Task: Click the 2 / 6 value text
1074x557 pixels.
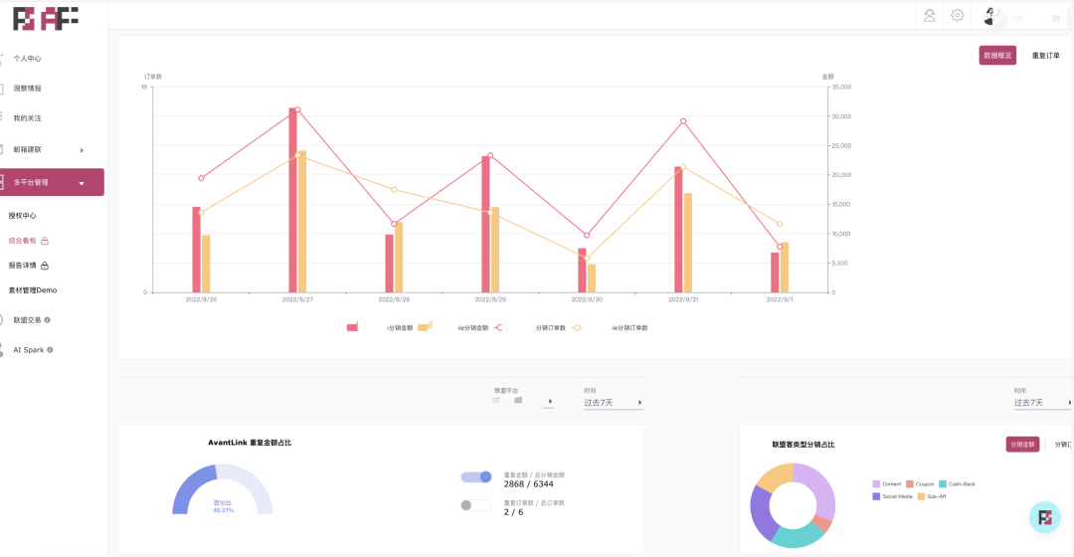Action: coord(514,512)
